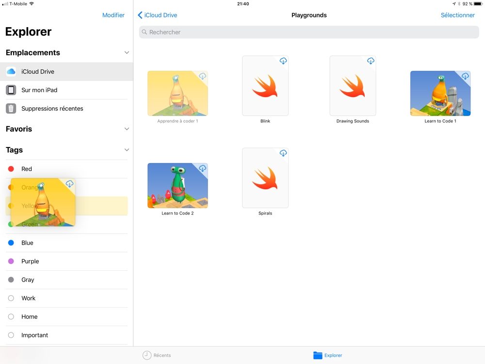The width and height of the screenshot is (485, 364).
Task: Tap the download cloud on Apprendre à coder 1
Action: [x=202, y=76]
